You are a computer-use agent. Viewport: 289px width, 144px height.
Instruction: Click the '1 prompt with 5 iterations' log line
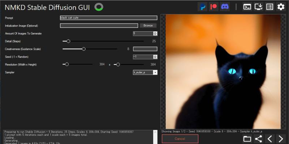pyautogui.click(x=46, y=135)
